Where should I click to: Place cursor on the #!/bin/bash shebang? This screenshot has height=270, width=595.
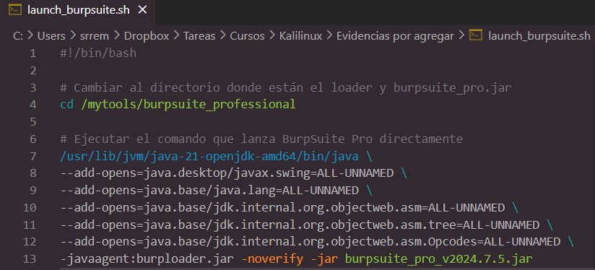[x=98, y=53]
